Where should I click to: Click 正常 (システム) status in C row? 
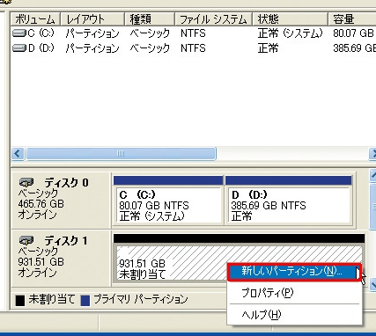(290, 33)
